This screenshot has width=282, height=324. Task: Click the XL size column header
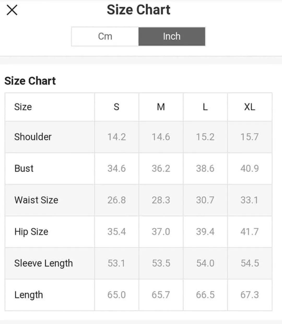click(x=250, y=107)
